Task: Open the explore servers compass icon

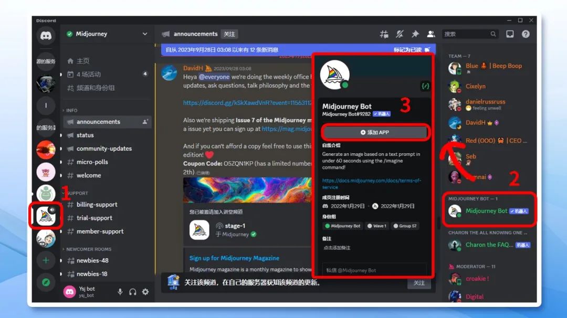Action: click(46, 282)
